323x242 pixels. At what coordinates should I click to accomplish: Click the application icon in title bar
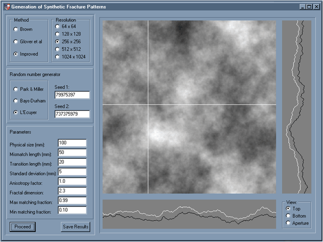pos(6,7)
